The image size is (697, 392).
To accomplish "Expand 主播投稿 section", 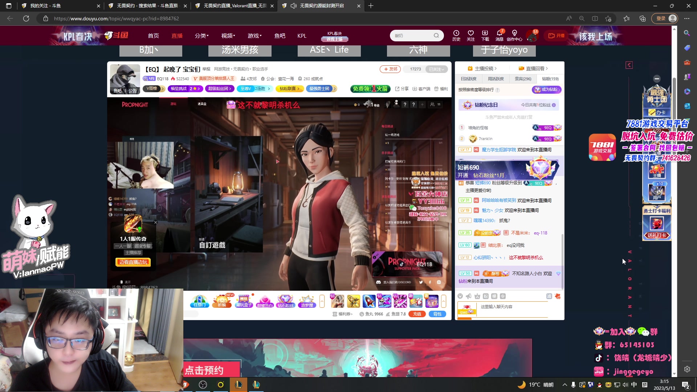I will [x=482, y=68].
